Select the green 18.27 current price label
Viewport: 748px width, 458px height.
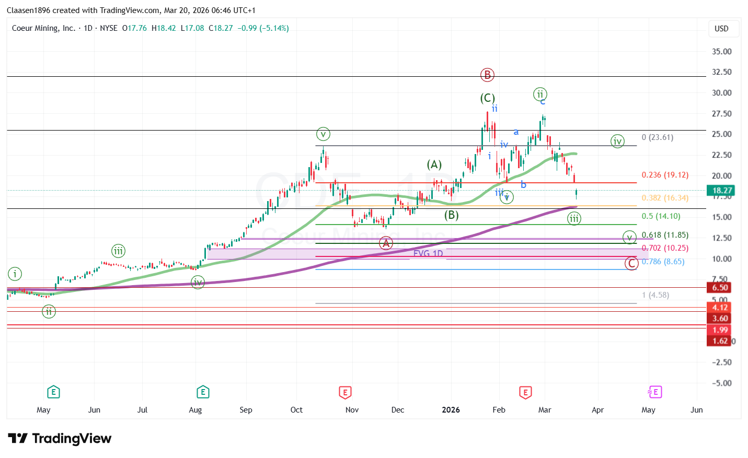[x=720, y=191]
